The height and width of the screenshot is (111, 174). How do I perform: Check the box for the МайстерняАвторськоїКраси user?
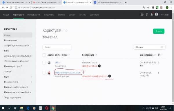(44, 73)
